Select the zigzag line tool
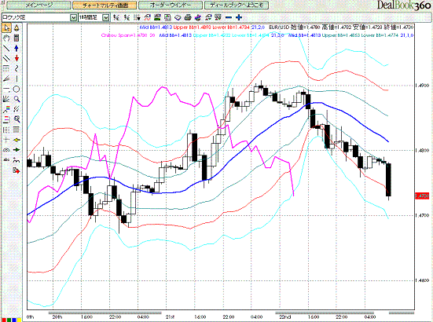Screen dimensions: 433x322 point(17,68)
